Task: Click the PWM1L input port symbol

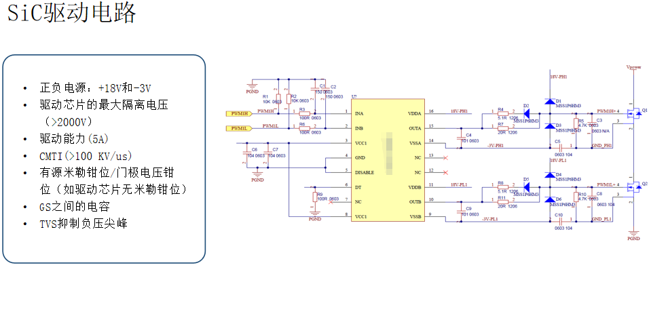Action: [x=238, y=128]
